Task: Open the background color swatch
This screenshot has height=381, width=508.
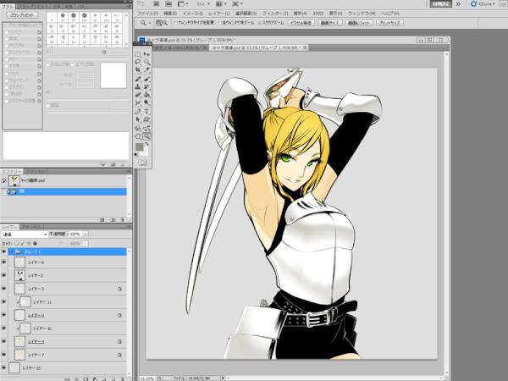Action: [145, 152]
